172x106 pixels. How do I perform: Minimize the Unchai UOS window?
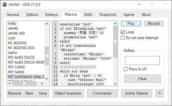coord(139,4)
